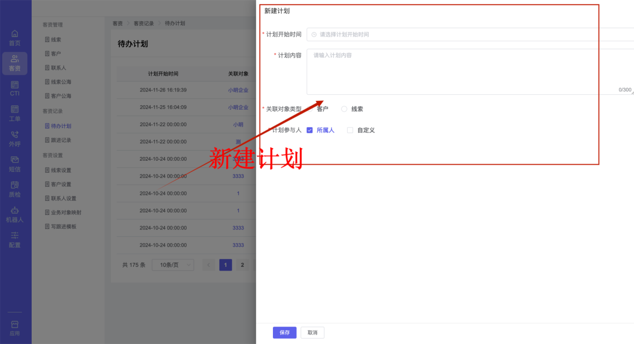Open 线索公海 in the side menu
This screenshot has height=344, width=634.
pos(61,82)
